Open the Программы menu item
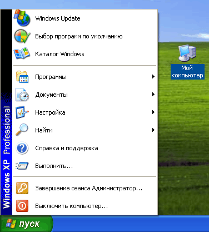This screenshot has height=232, width=209. pyautogui.click(x=85, y=77)
